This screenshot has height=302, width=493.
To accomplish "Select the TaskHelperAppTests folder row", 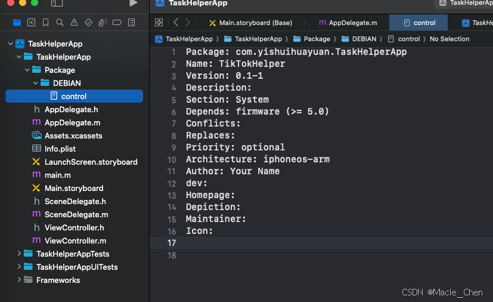I will tap(74, 254).
